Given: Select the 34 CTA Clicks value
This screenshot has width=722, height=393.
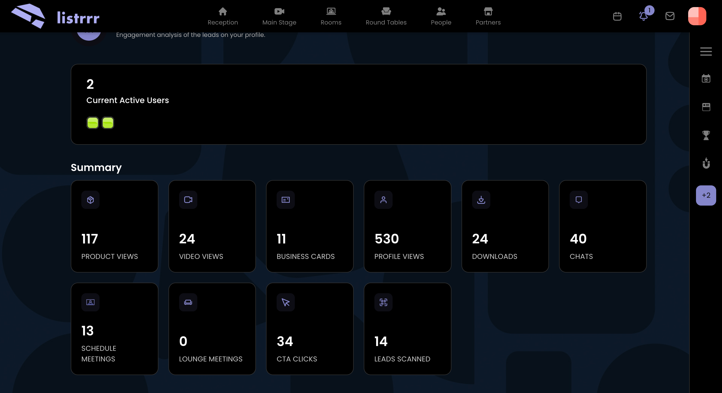Looking at the screenshot, I should pyautogui.click(x=285, y=341).
